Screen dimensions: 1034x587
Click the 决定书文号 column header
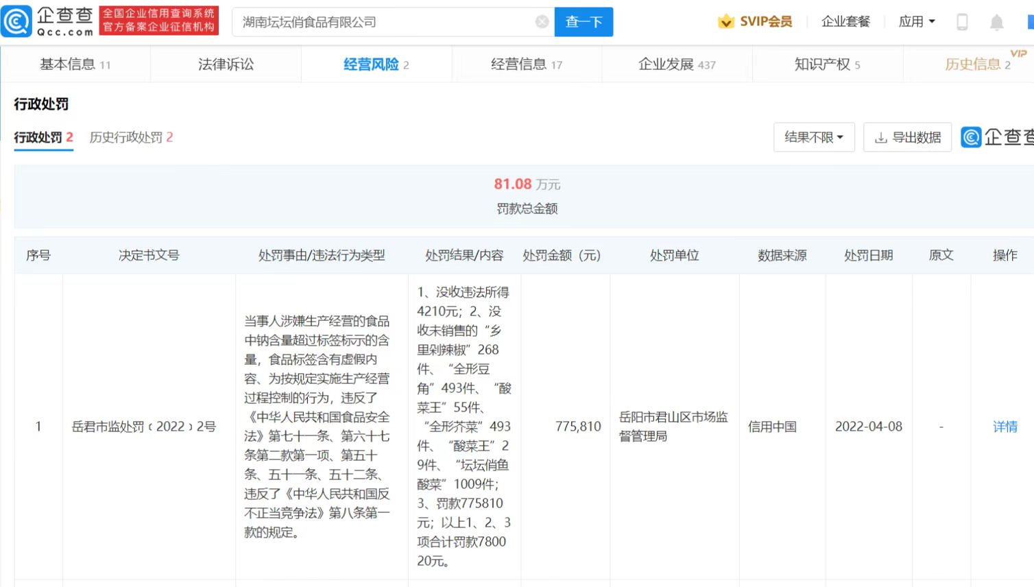[x=149, y=255]
